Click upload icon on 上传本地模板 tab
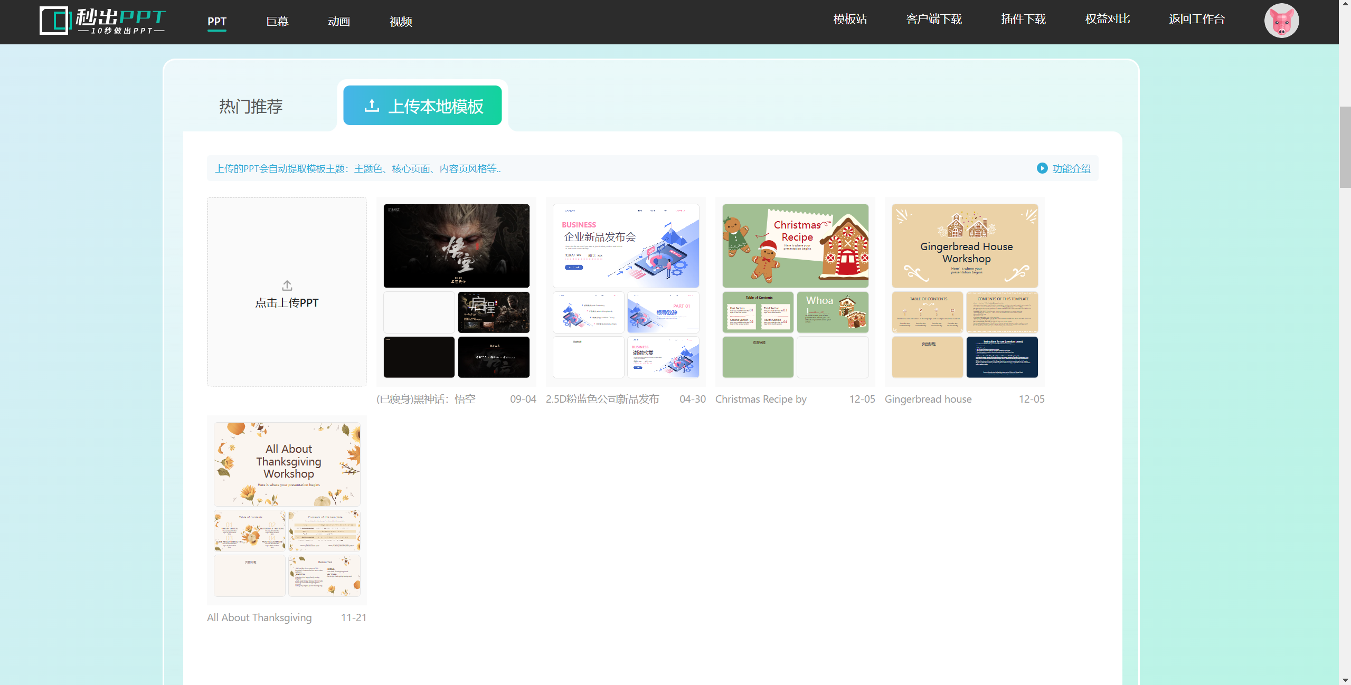 click(x=372, y=106)
